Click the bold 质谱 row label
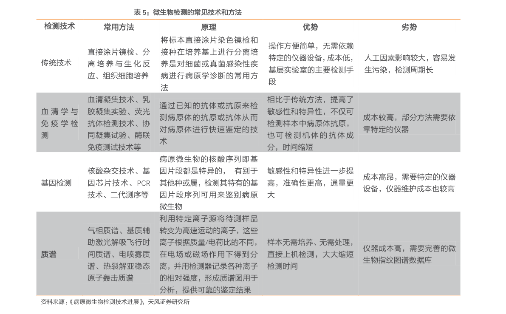Viewport: 506px width, 314px height. (49, 254)
